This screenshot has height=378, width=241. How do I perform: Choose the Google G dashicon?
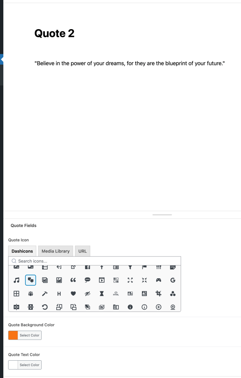[173, 280]
